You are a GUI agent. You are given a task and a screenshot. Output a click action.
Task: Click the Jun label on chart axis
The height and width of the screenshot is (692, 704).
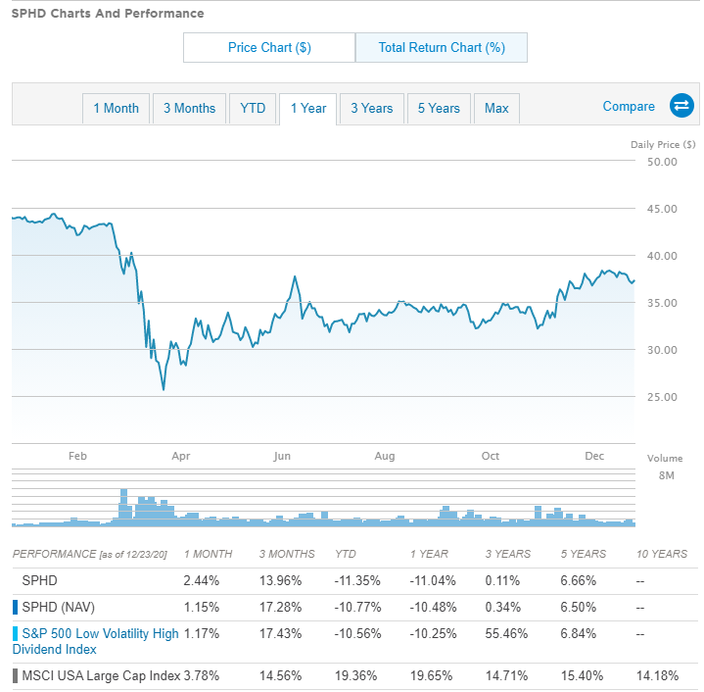[282, 456]
